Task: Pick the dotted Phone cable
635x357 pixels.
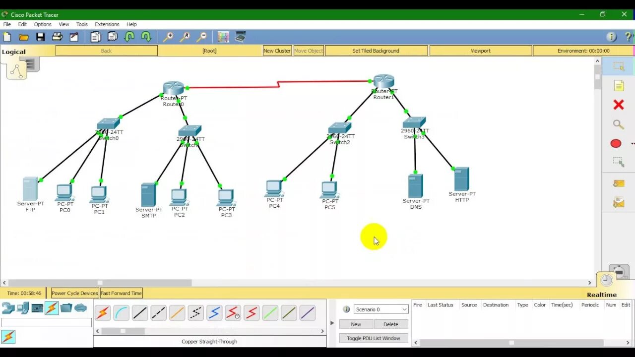Action: tap(195, 313)
